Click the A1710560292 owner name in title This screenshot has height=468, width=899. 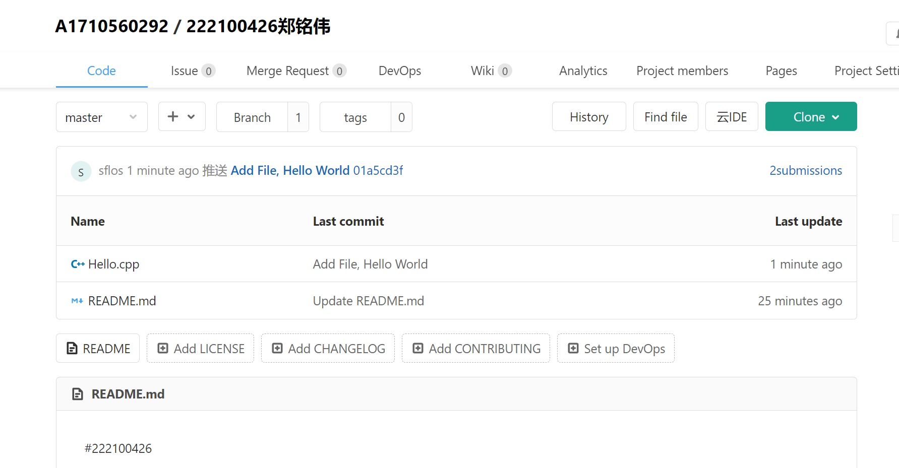tap(111, 26)
